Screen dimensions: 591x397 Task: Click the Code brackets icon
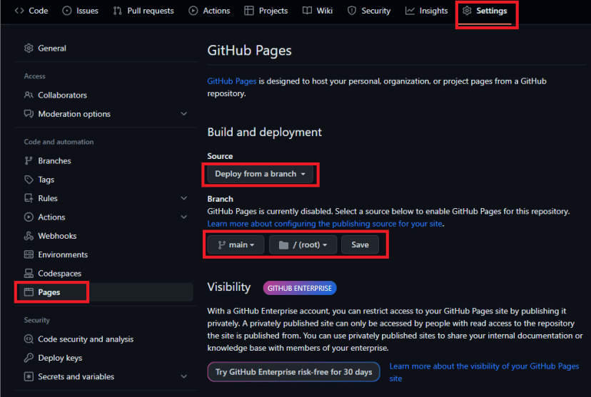[x=19, y=11]
